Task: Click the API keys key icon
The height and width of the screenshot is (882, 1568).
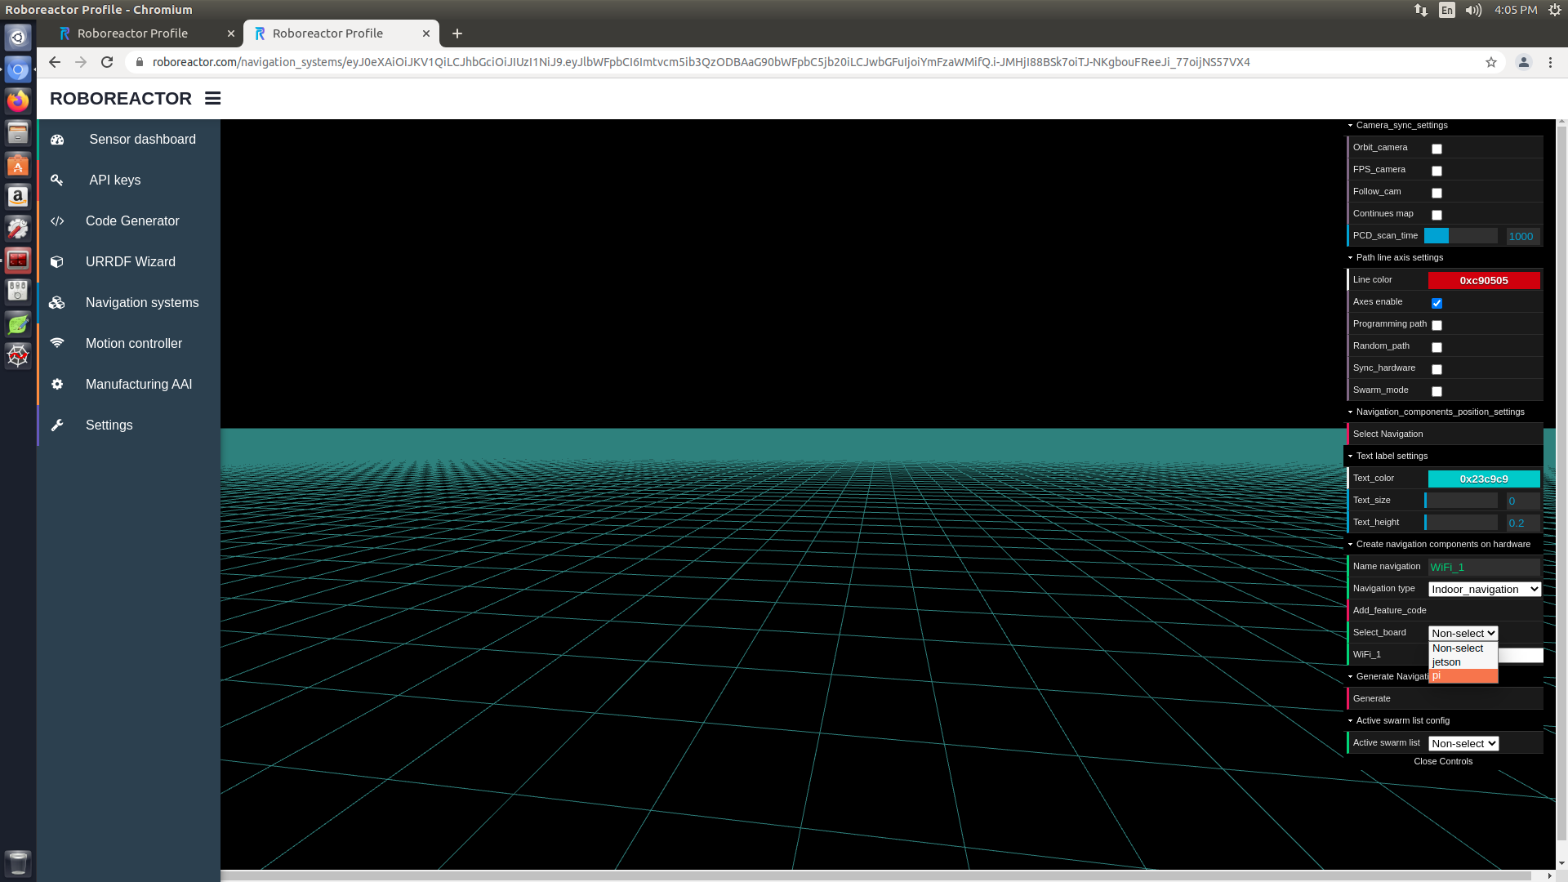Action: pos(57,180)
